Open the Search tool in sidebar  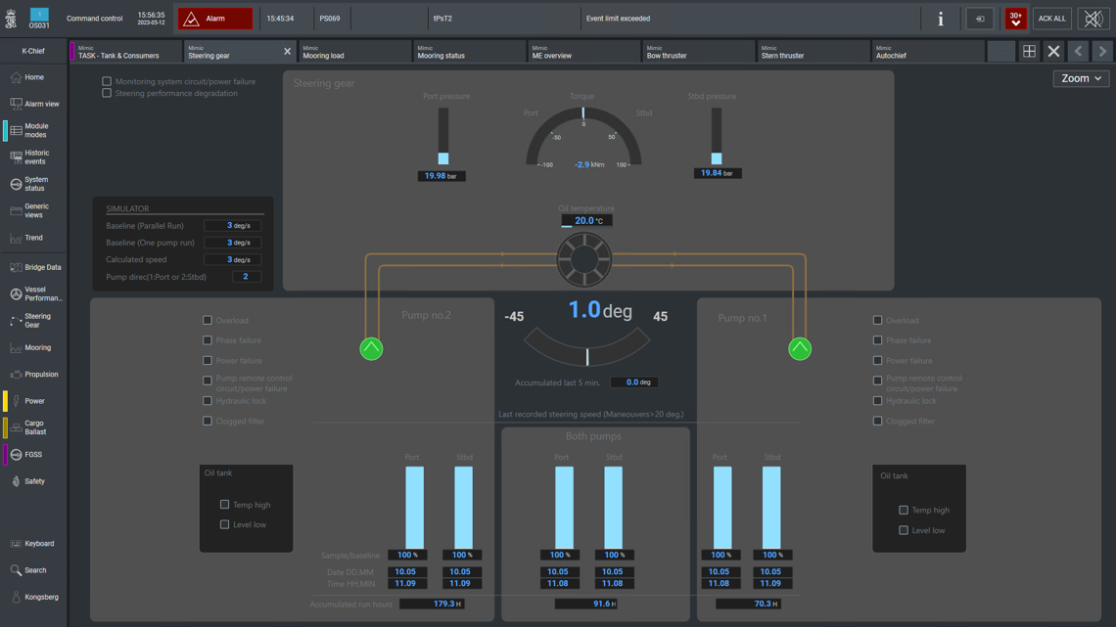tap(34, 570)
